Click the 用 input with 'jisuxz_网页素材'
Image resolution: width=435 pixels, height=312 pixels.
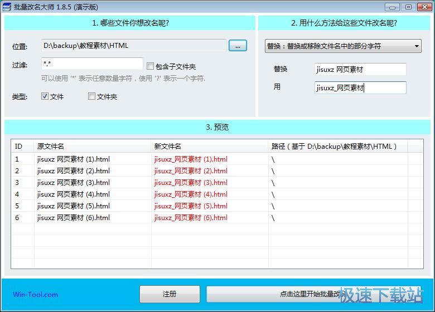(x=360, y=87)
